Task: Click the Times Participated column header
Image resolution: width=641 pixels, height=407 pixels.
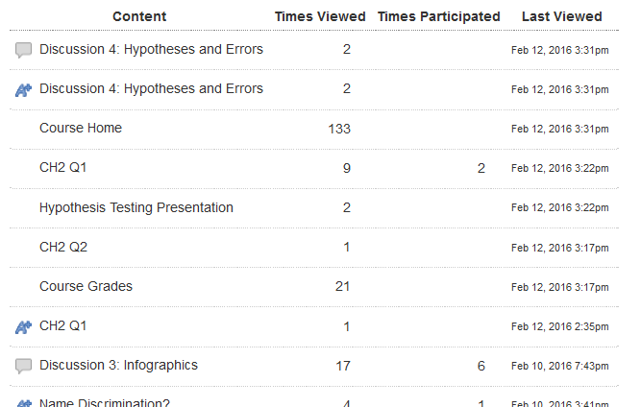Action: coord(438,16)
